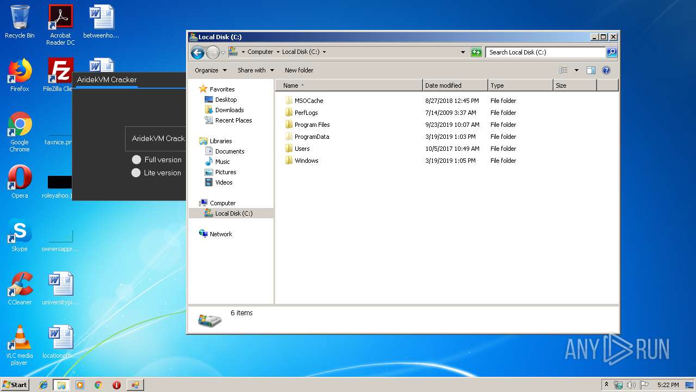
Task: Sort files by the Name column header
Action: click(x=349, y=85)
